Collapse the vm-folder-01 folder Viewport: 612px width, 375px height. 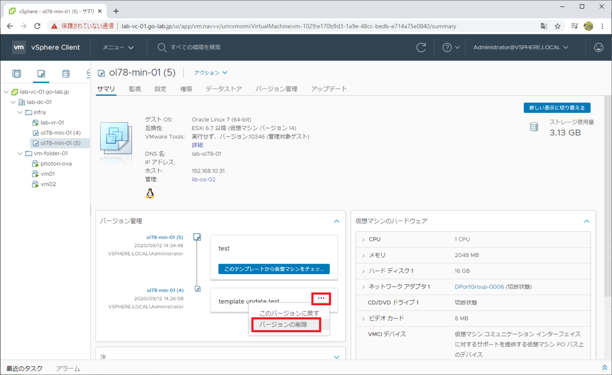click(20, 153)
